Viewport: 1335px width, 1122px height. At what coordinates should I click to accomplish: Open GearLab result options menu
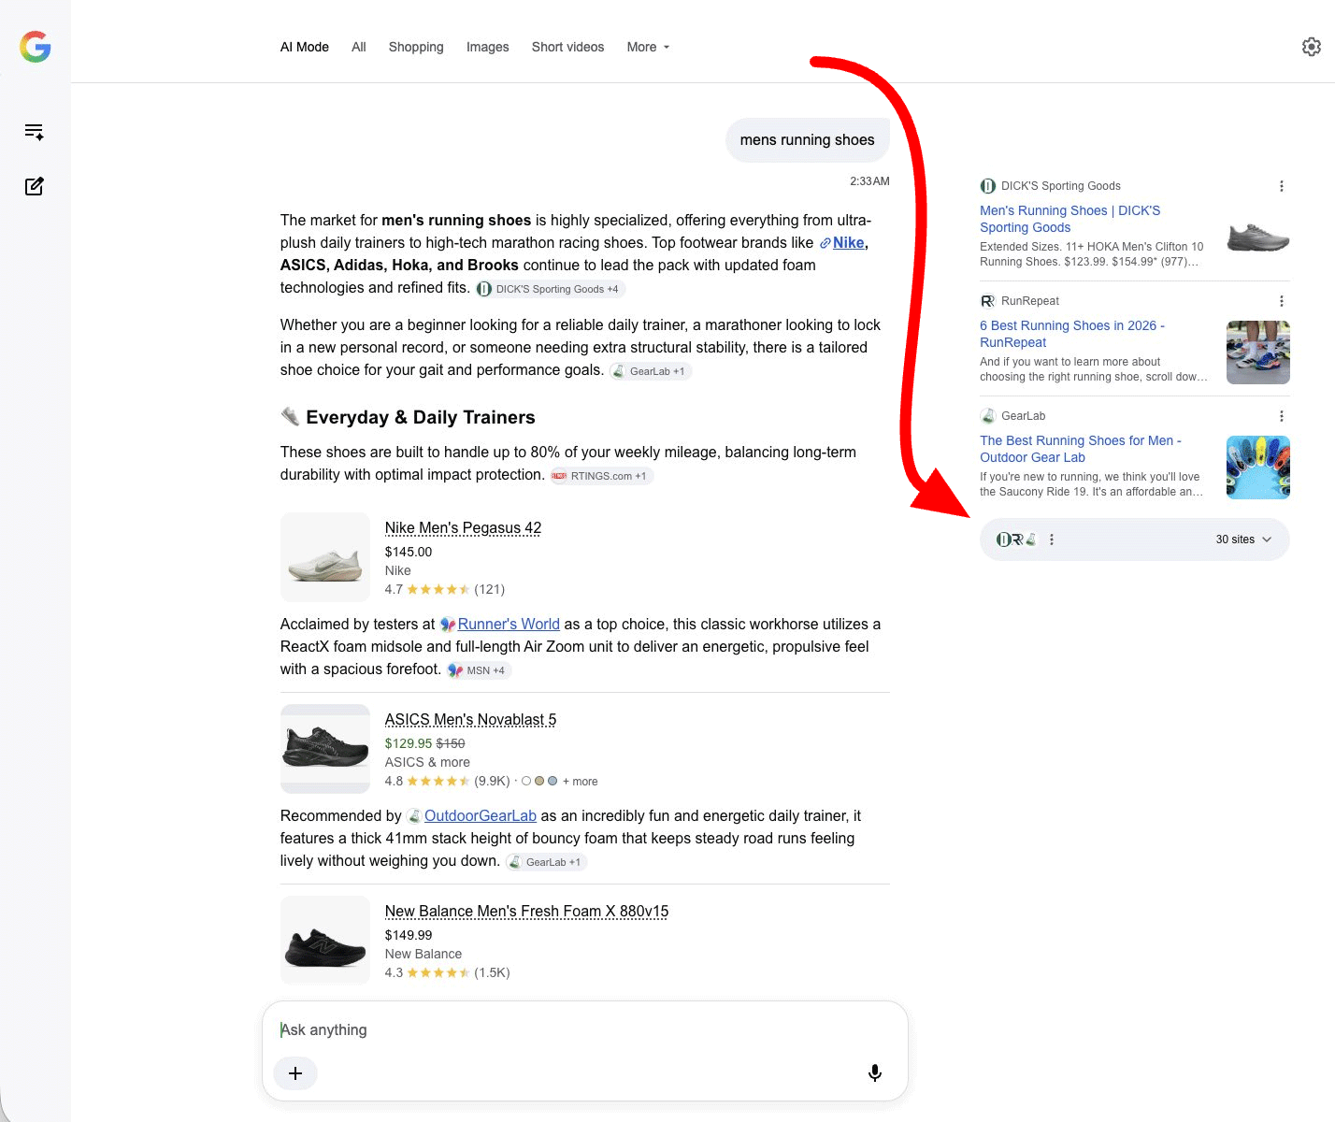tap(1282, 416)
